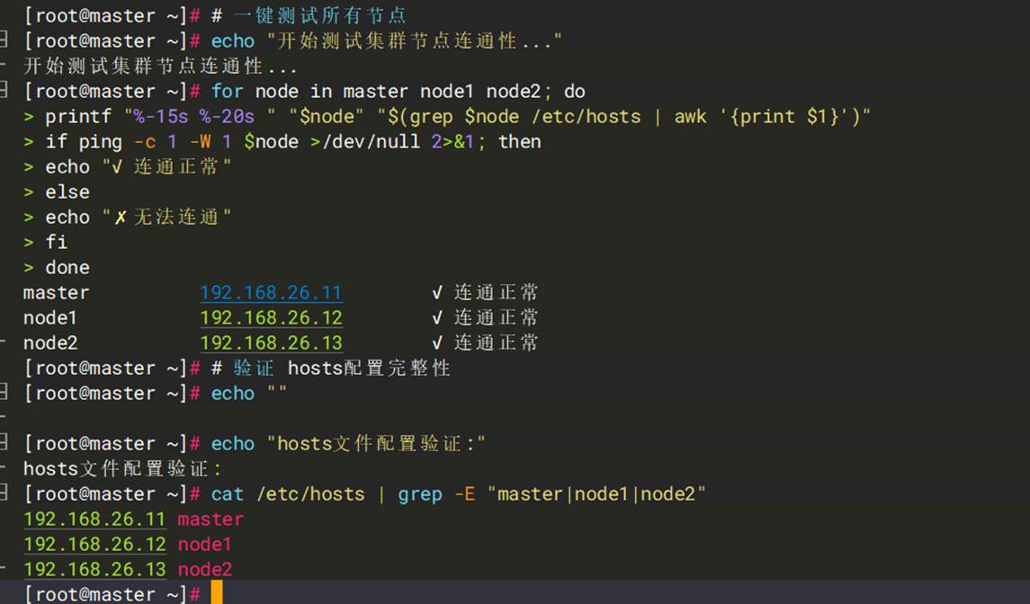Click the red "node1" in hosts output
1030x604 pixels.
pos(205,545)
